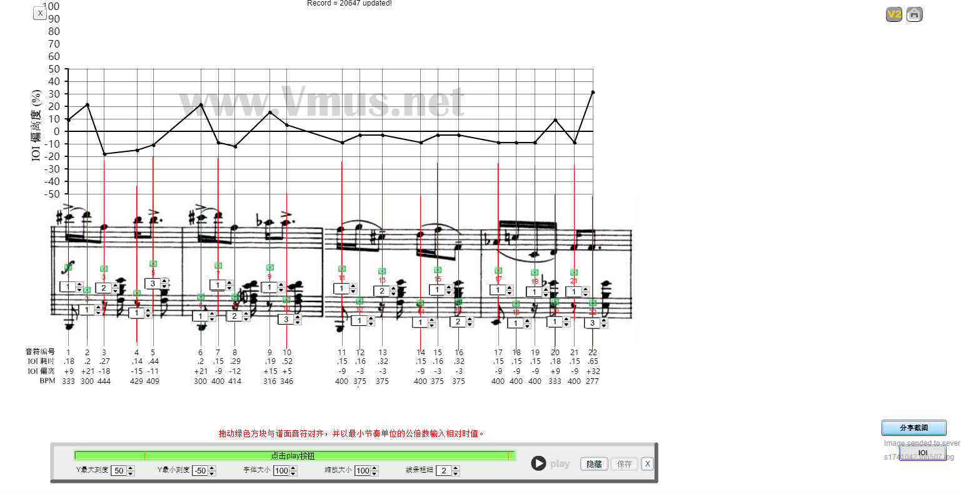The width and height of the screenshot is (961, 494).
Task: Select the green marker for note 17
Action: [498, 271]
